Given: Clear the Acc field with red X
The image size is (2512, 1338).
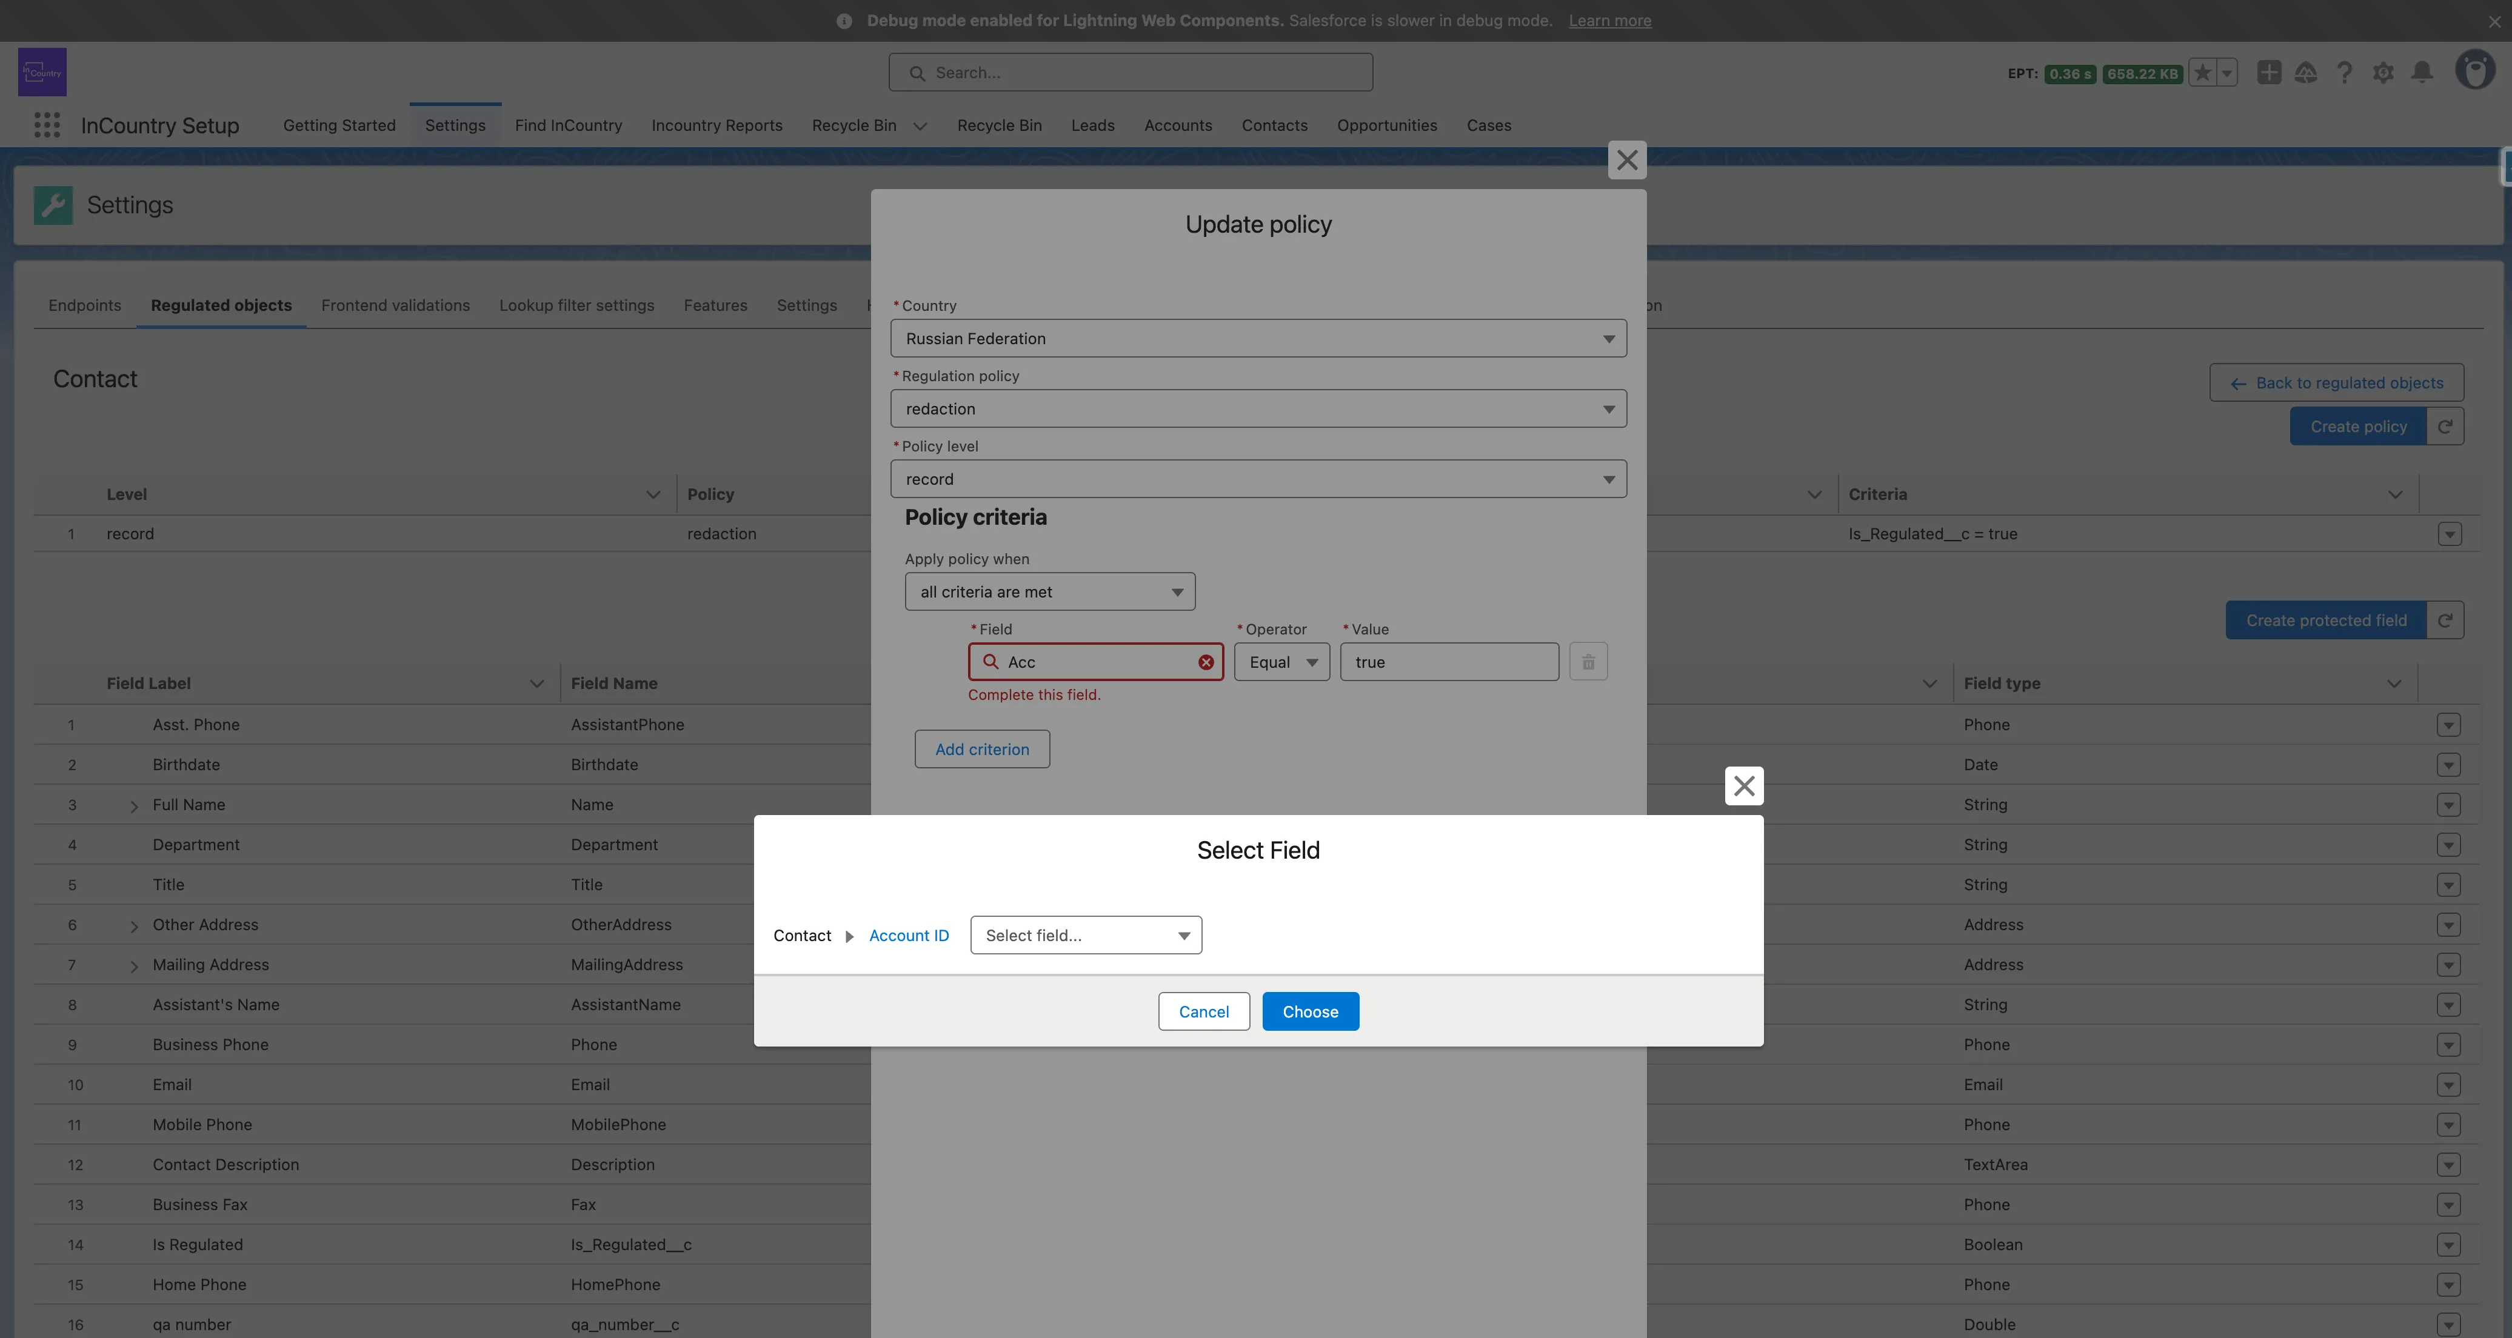Looking at the screenshot, I should point(1206,662).
